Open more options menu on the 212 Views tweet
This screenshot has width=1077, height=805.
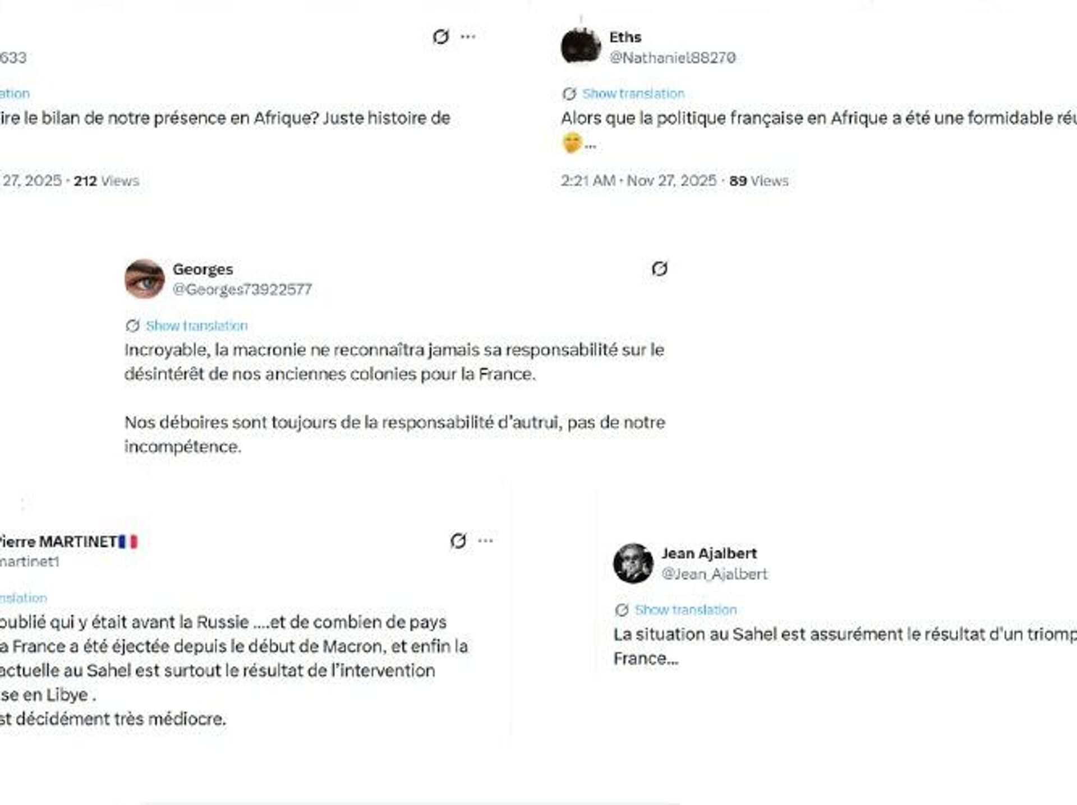click(468, 37)
